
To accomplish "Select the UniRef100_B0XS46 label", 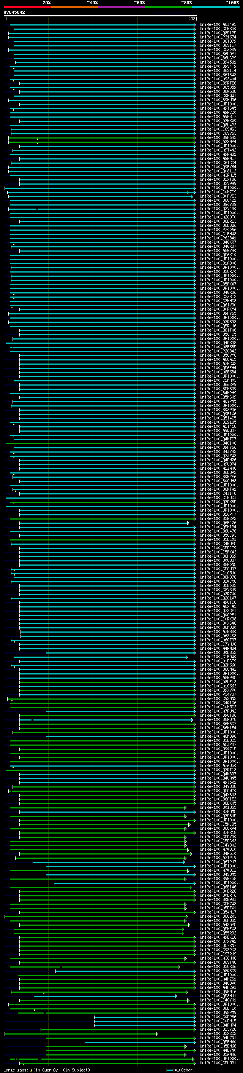I will pos(218,623).
